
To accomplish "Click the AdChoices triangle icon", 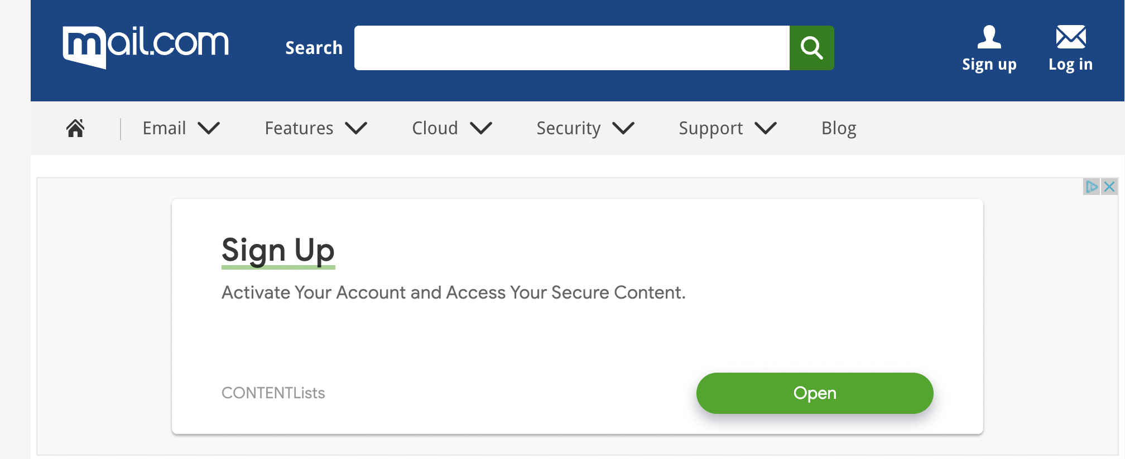I will click(1091, 187).
